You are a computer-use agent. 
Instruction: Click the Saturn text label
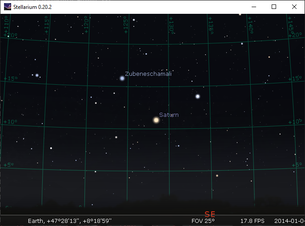point(169,115)
